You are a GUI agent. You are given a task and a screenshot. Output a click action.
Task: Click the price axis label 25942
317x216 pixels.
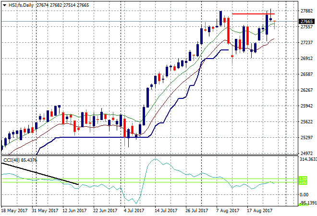[x=306, y=106]
